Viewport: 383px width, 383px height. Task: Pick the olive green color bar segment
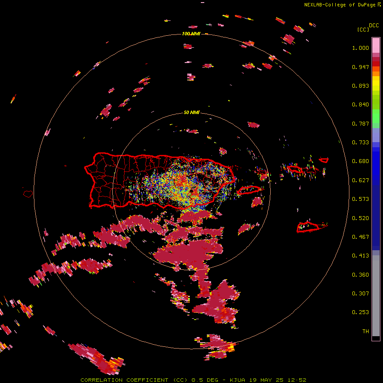click(x=376, y=102)
